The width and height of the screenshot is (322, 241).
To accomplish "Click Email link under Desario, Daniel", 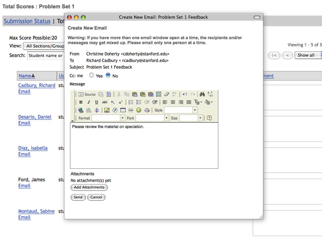I will point(24,123).
